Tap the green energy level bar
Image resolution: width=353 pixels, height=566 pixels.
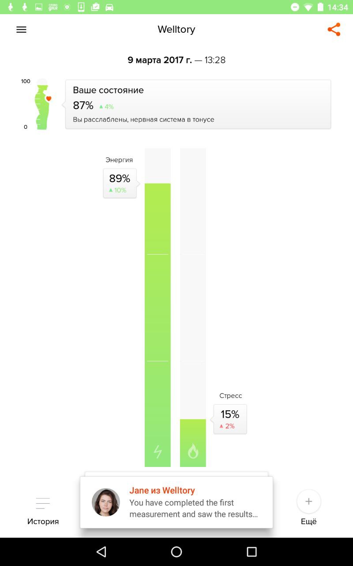pos(158,310)
